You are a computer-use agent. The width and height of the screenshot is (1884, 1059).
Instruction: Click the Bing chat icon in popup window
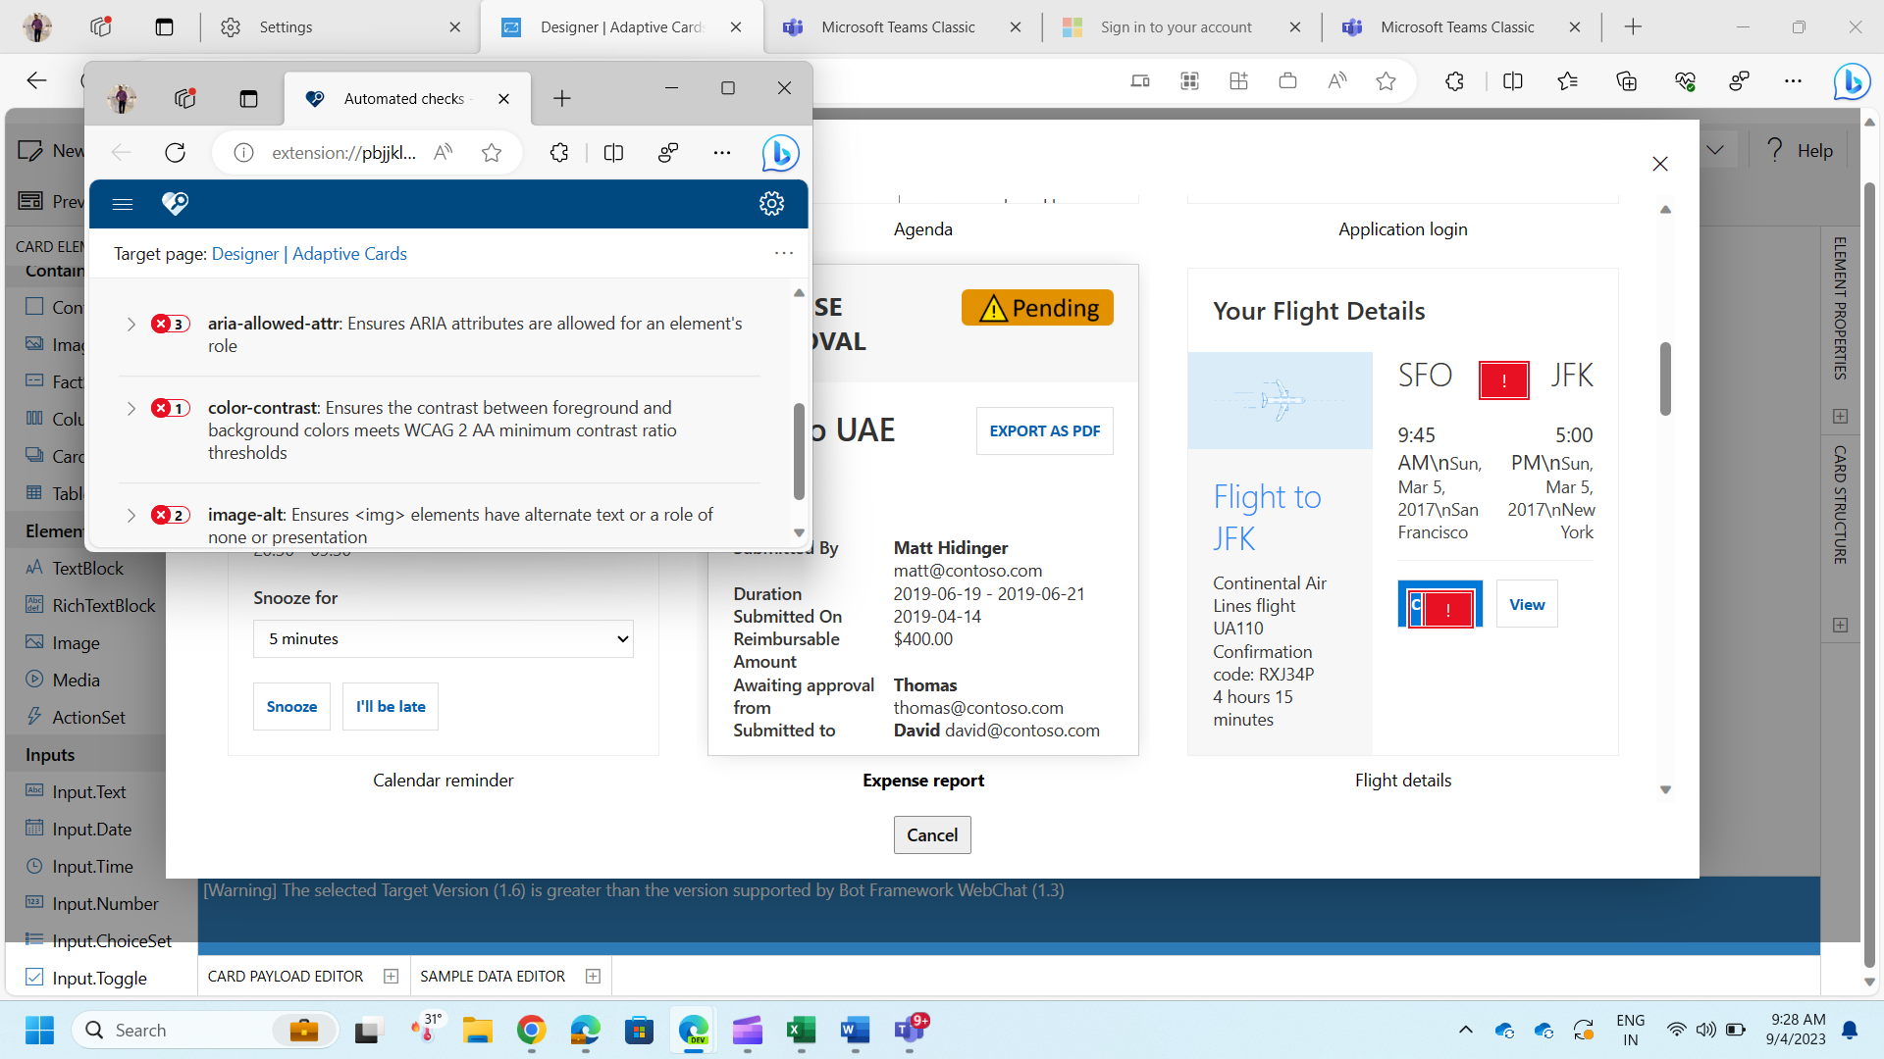(x=780, y=153)
